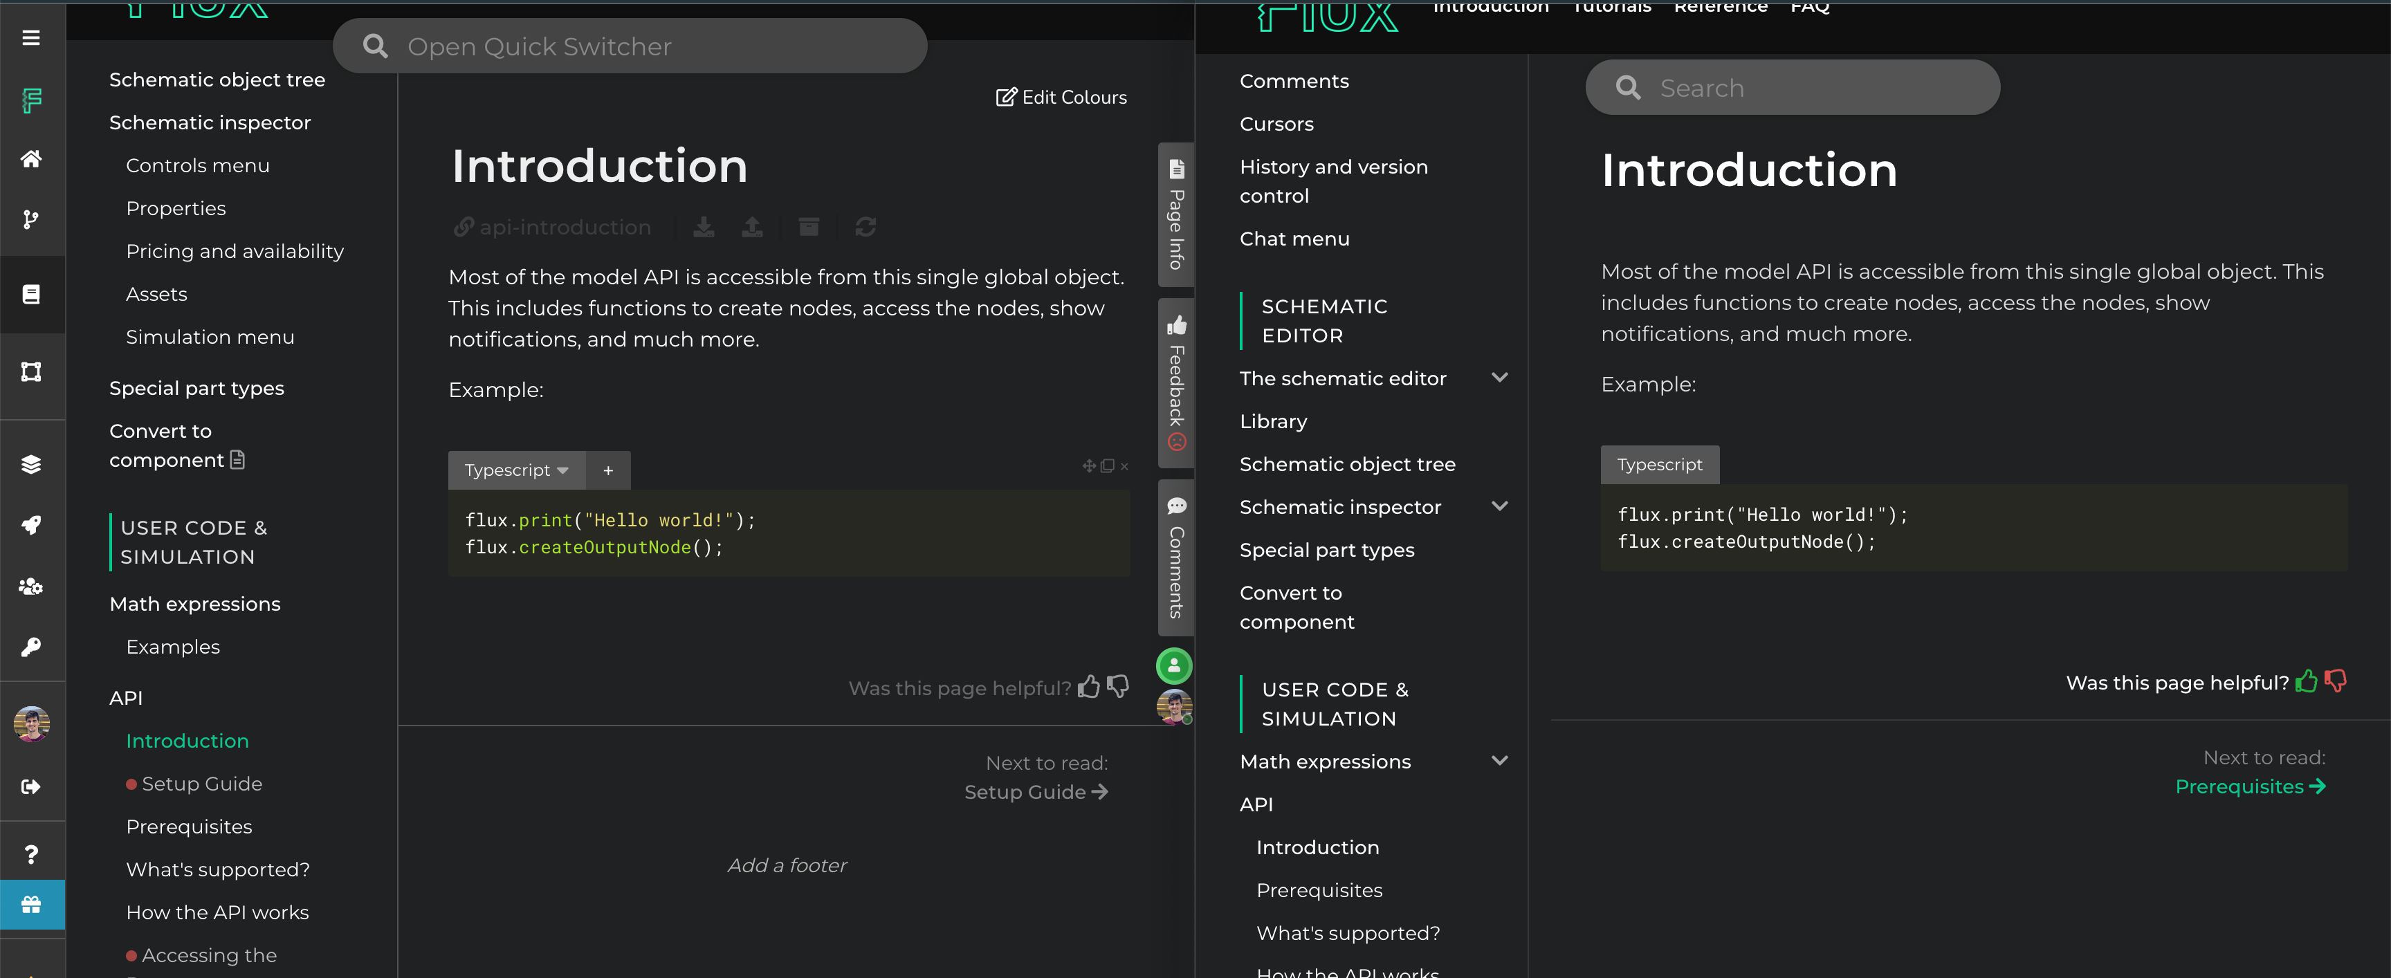The image size is (2391, 978).
Task: Open the user avatar in left rail
Action: [x=32, y=723]
